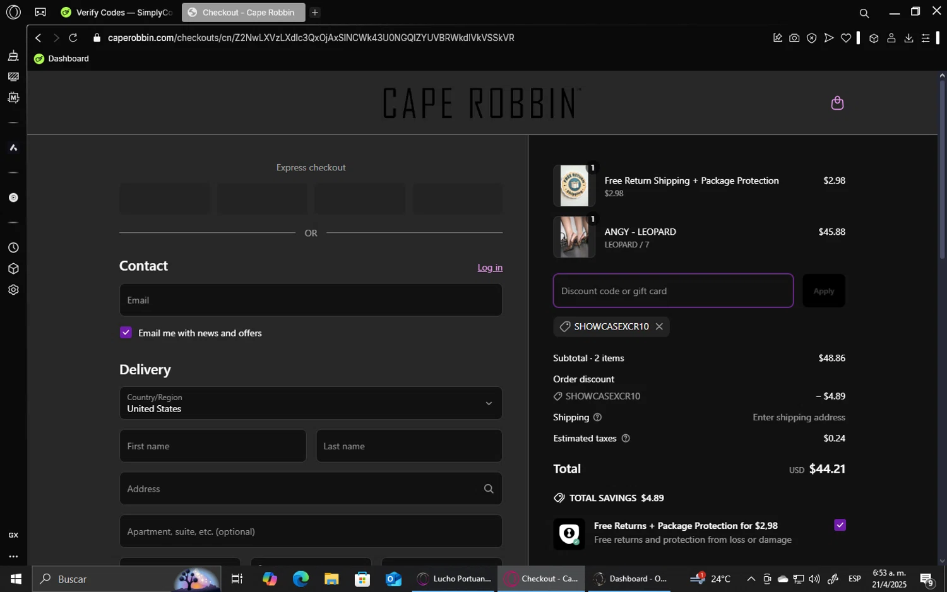Focus the Last name field
The image size is (947, 592).
[409, 446]
